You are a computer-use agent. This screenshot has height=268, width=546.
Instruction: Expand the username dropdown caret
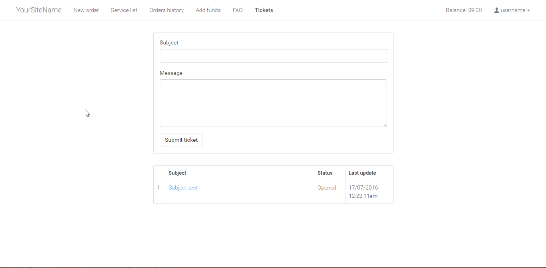(x=528, y=10)
